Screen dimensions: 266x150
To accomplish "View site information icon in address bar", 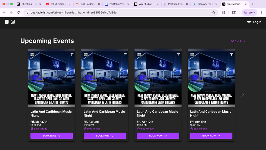I will [27, 12].
